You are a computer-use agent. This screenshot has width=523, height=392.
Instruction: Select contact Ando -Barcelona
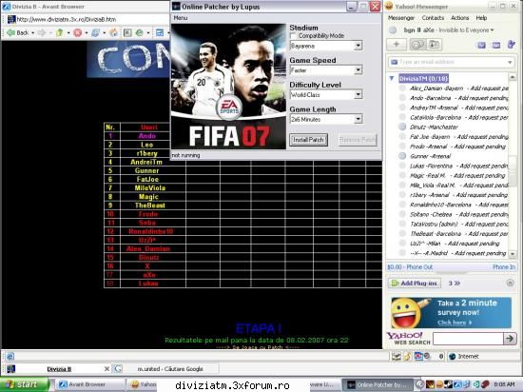click(430, 98)
